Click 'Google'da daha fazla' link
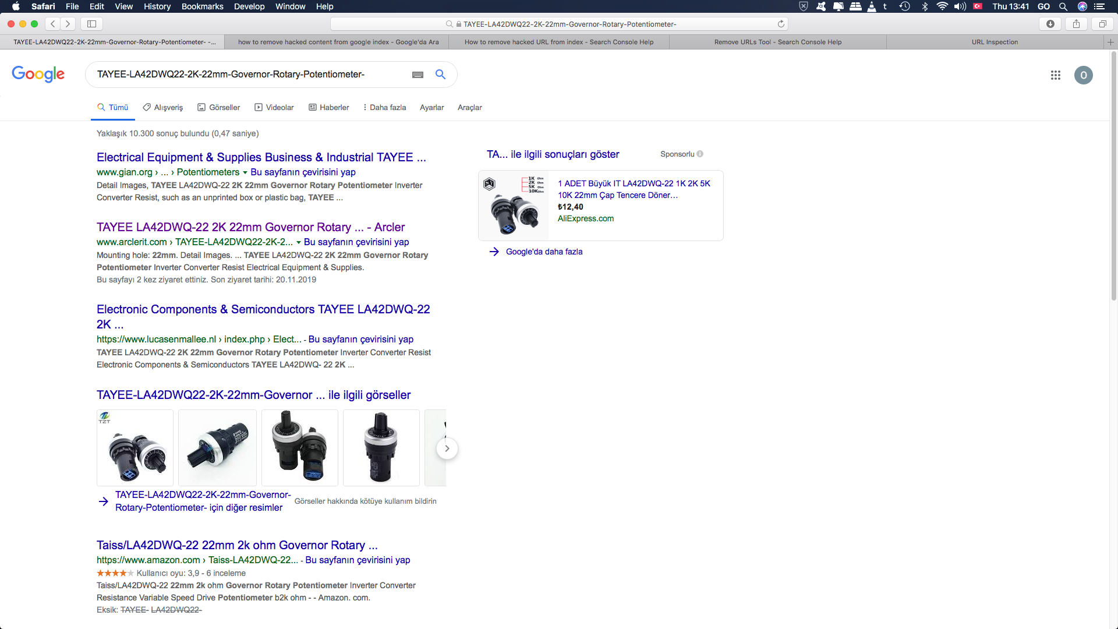 coord(544,252)
